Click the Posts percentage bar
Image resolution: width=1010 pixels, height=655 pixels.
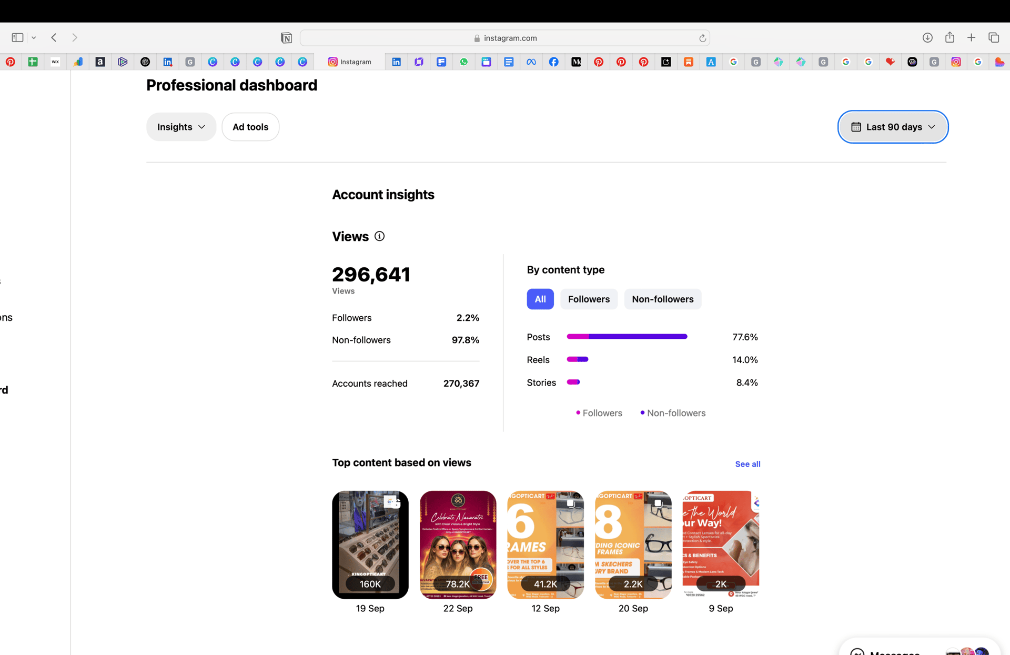coord(627,337)
